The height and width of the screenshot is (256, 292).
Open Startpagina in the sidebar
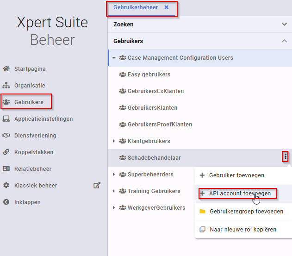pos(30,69)
